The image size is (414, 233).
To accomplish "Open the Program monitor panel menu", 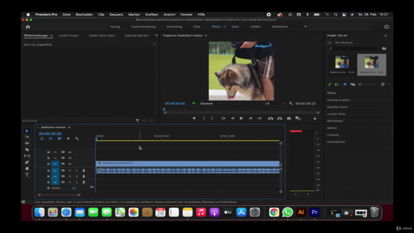I will pos(206,36).
